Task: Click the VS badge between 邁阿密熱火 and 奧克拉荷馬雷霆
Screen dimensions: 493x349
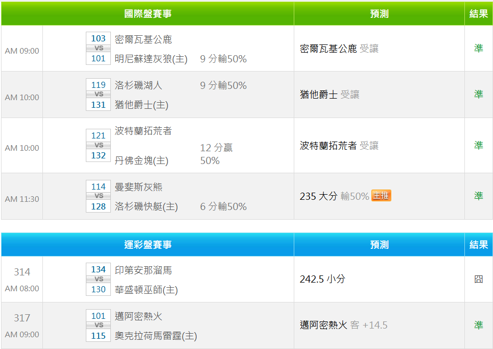Action: point(99,325)
